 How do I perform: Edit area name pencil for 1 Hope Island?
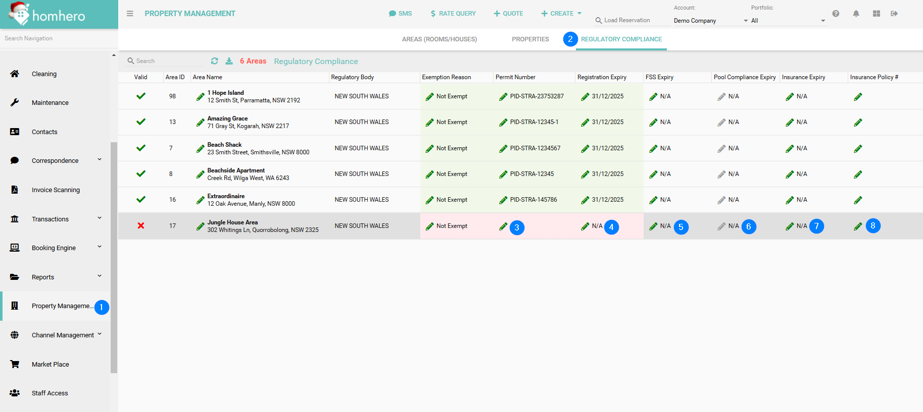tap(201, 97)
